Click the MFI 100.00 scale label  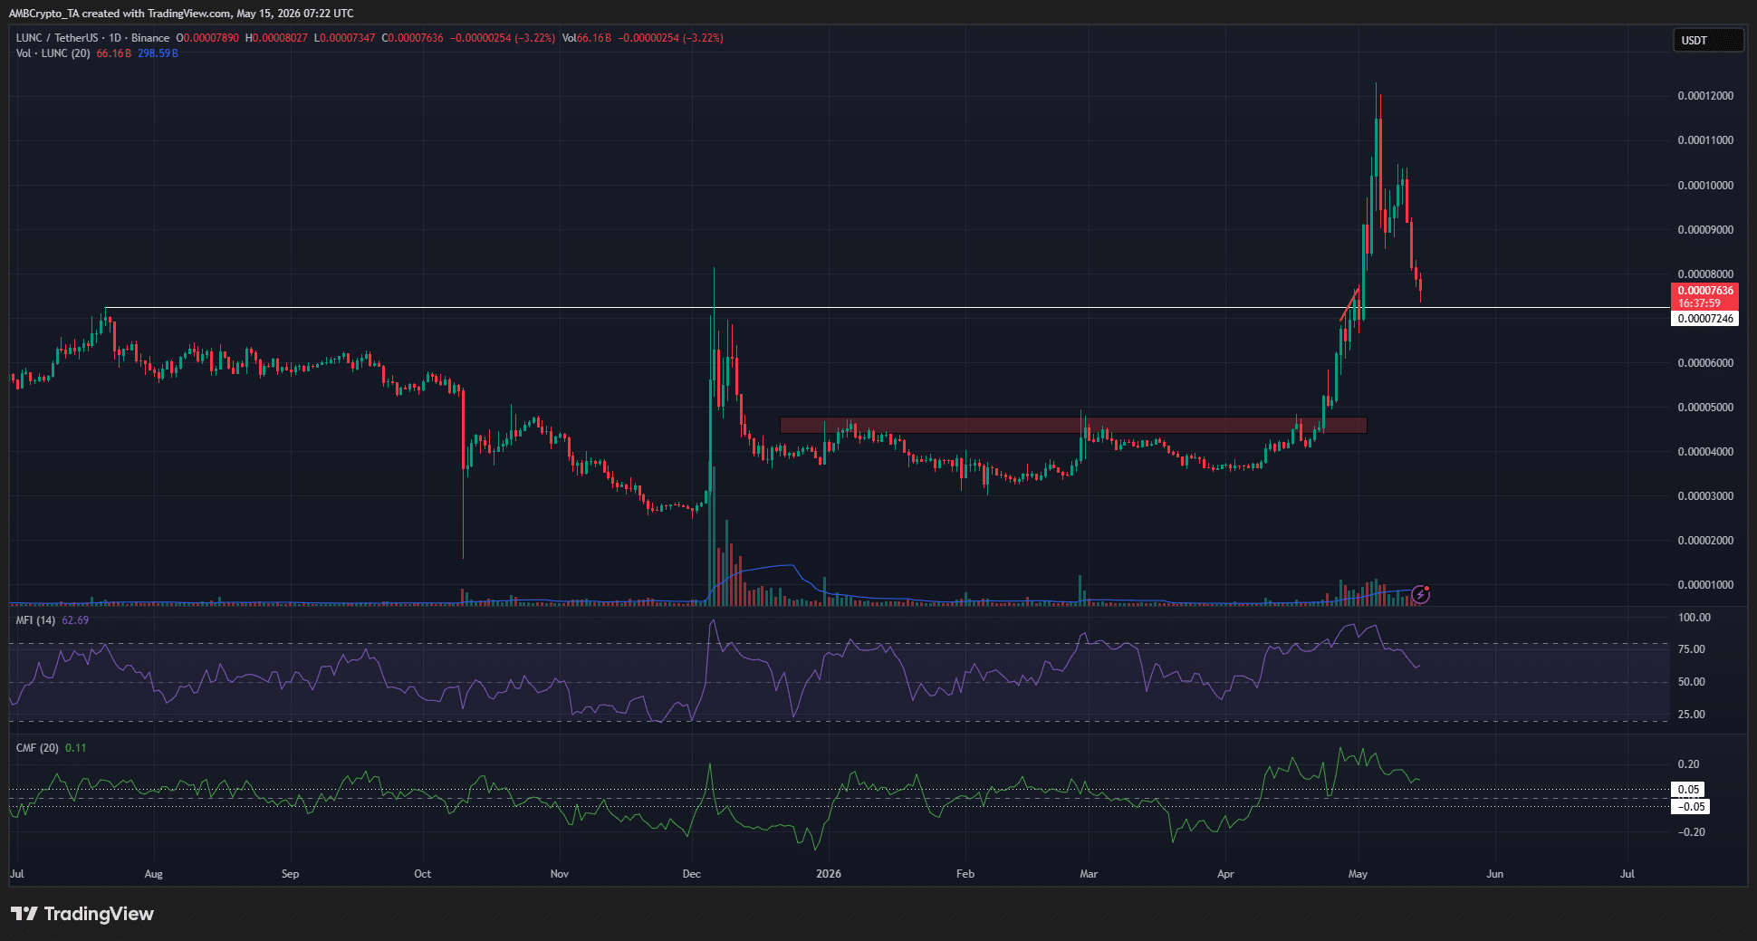pyautogui.click(x=1695, y=618)
